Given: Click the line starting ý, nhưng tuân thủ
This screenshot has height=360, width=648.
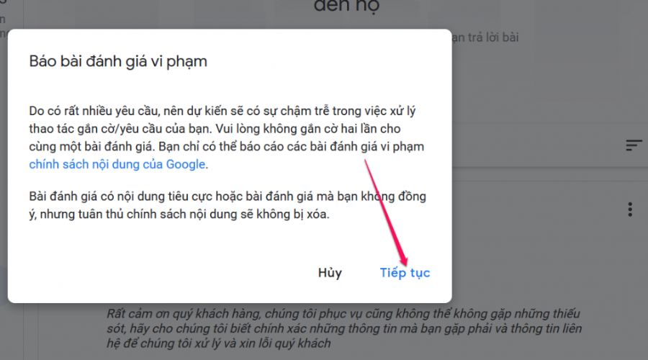Looking at the screenshot, I should (179, 214).
